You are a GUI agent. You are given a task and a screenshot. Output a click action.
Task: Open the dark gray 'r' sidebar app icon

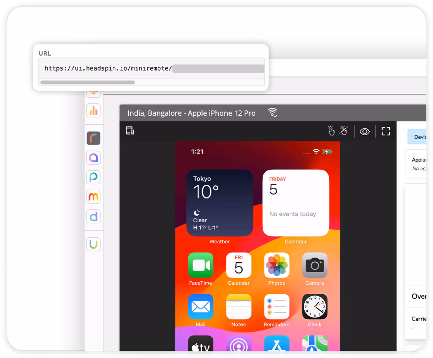point(93,138)
